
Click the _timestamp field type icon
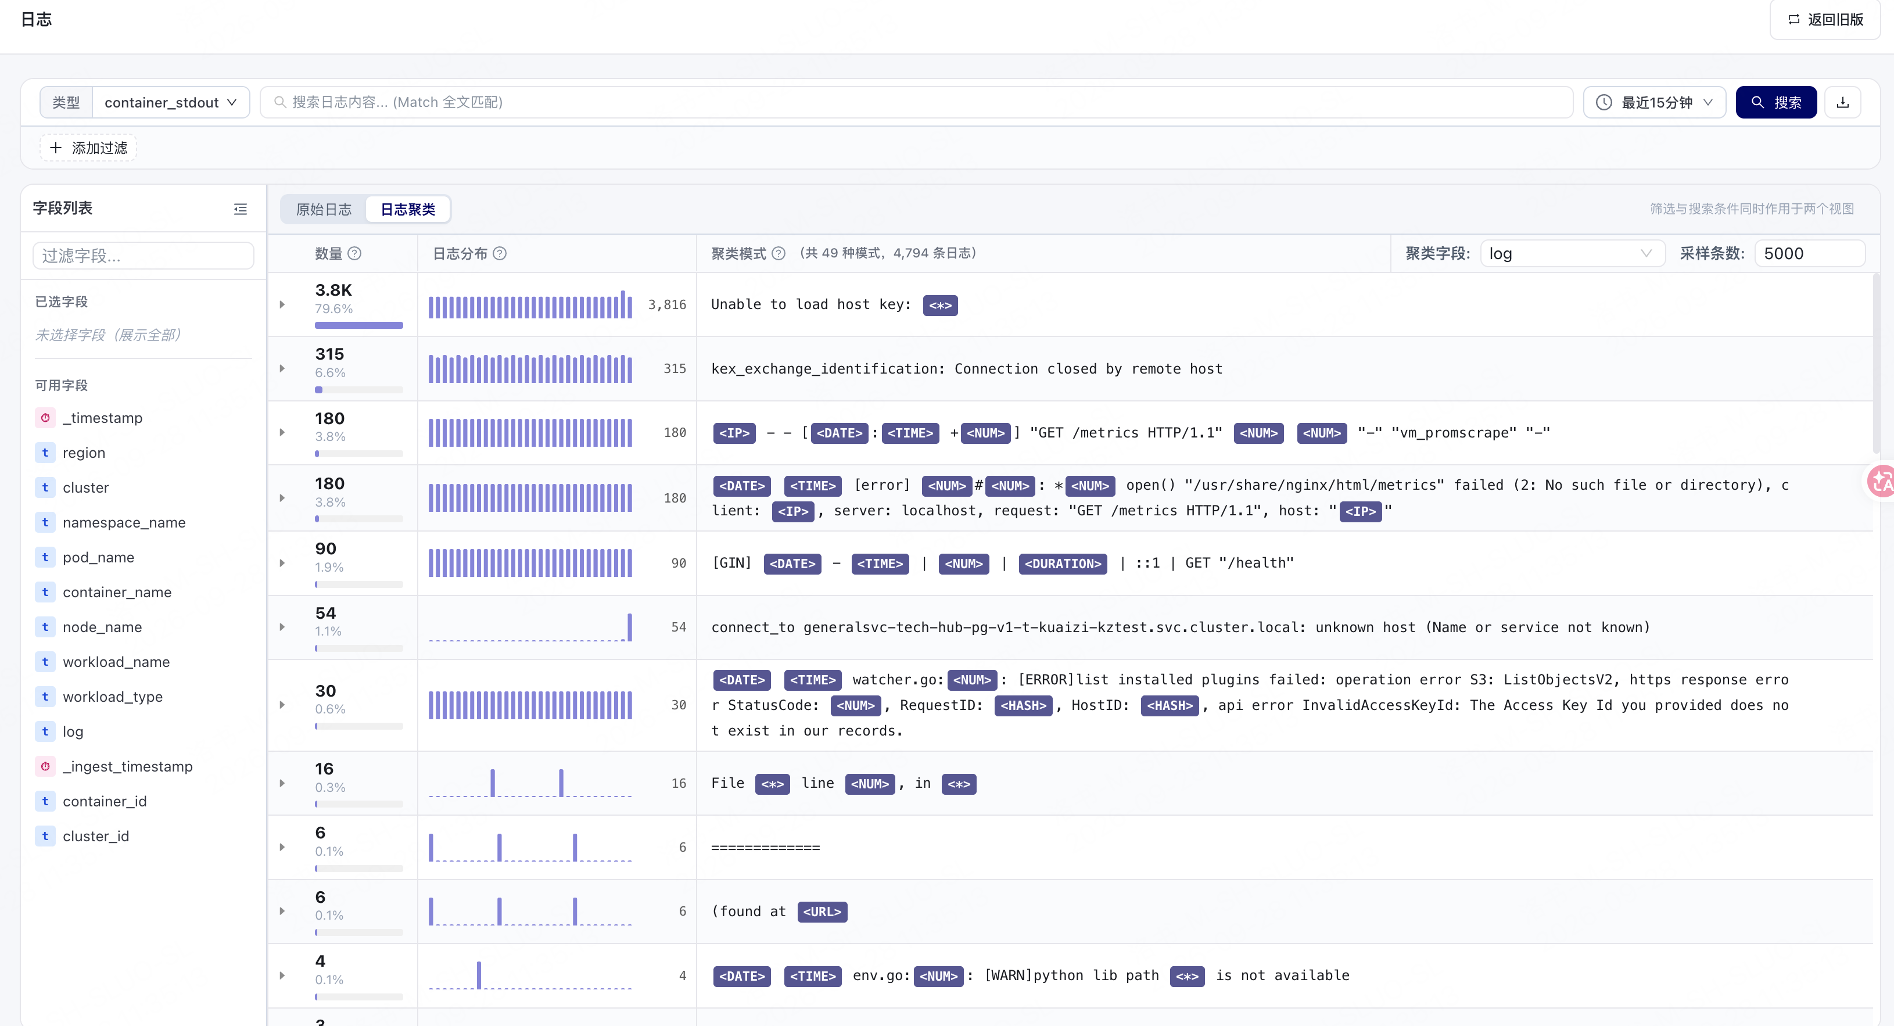pos(45,418)
